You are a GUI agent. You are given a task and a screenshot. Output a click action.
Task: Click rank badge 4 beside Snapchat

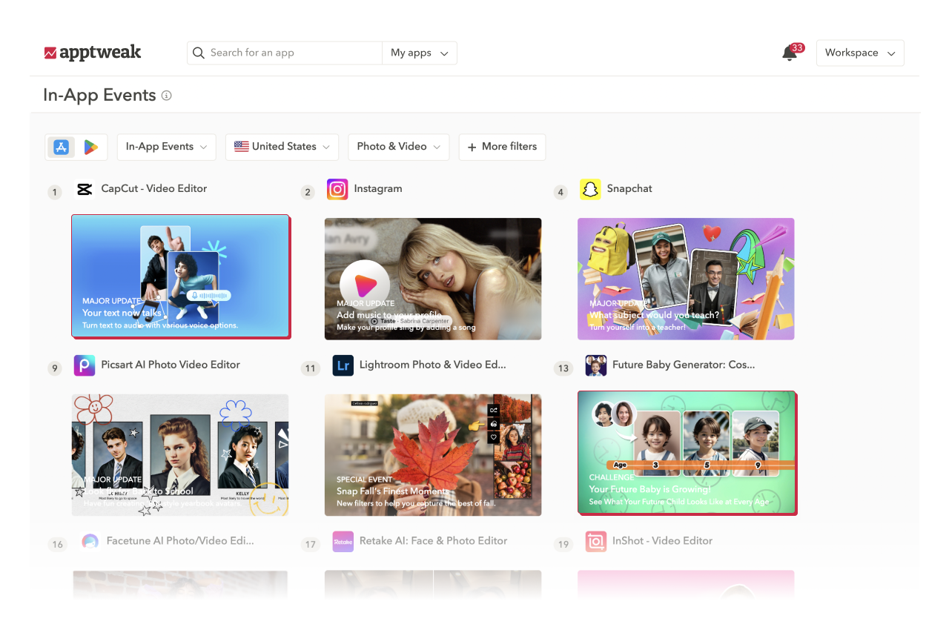point(561,193)
